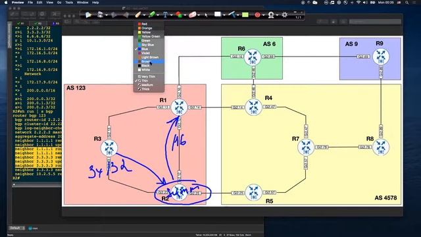This screenshot has height=237, width=421.
Task: Select the text T tool
Action: coord(165,14)
